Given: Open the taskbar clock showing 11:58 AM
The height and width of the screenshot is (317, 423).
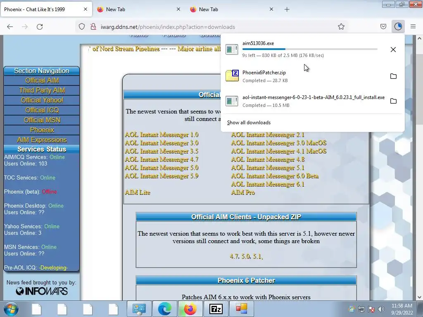Looking at the screenshot, I should coord(402,309).
